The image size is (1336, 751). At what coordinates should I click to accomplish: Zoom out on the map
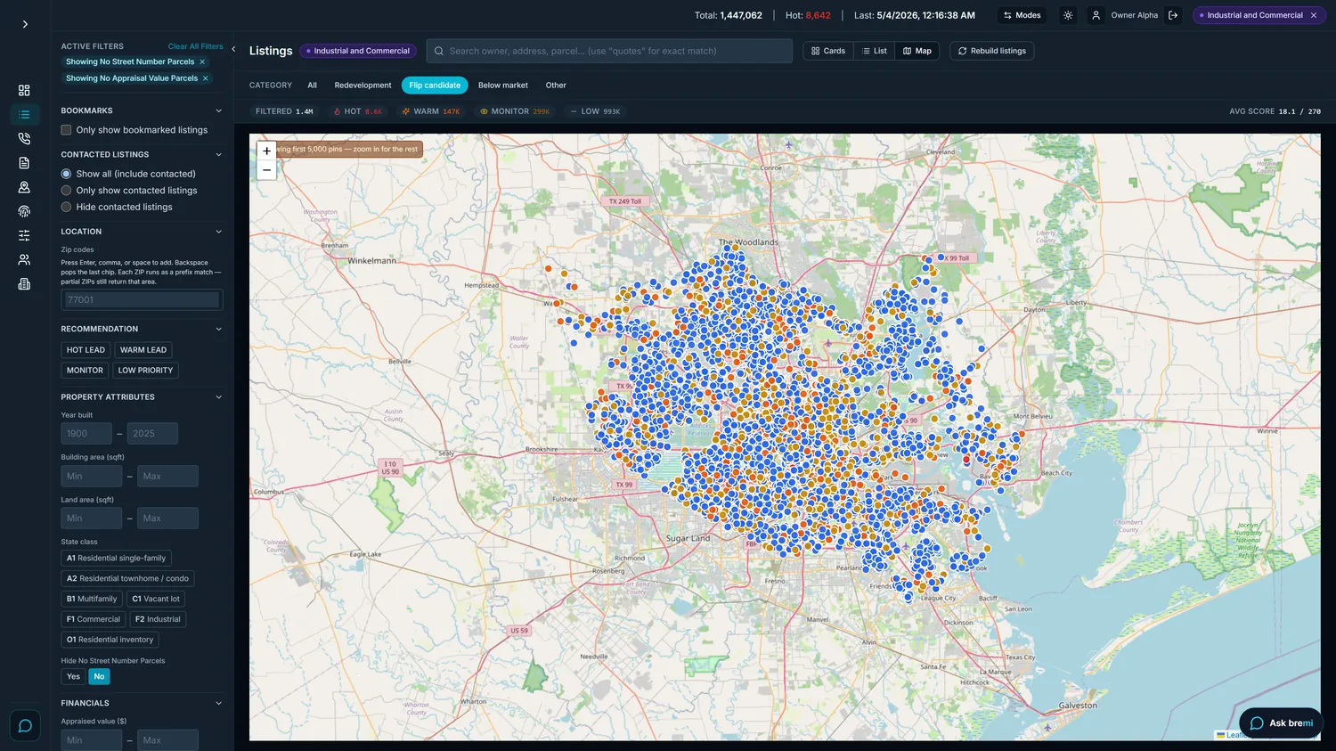266,170
